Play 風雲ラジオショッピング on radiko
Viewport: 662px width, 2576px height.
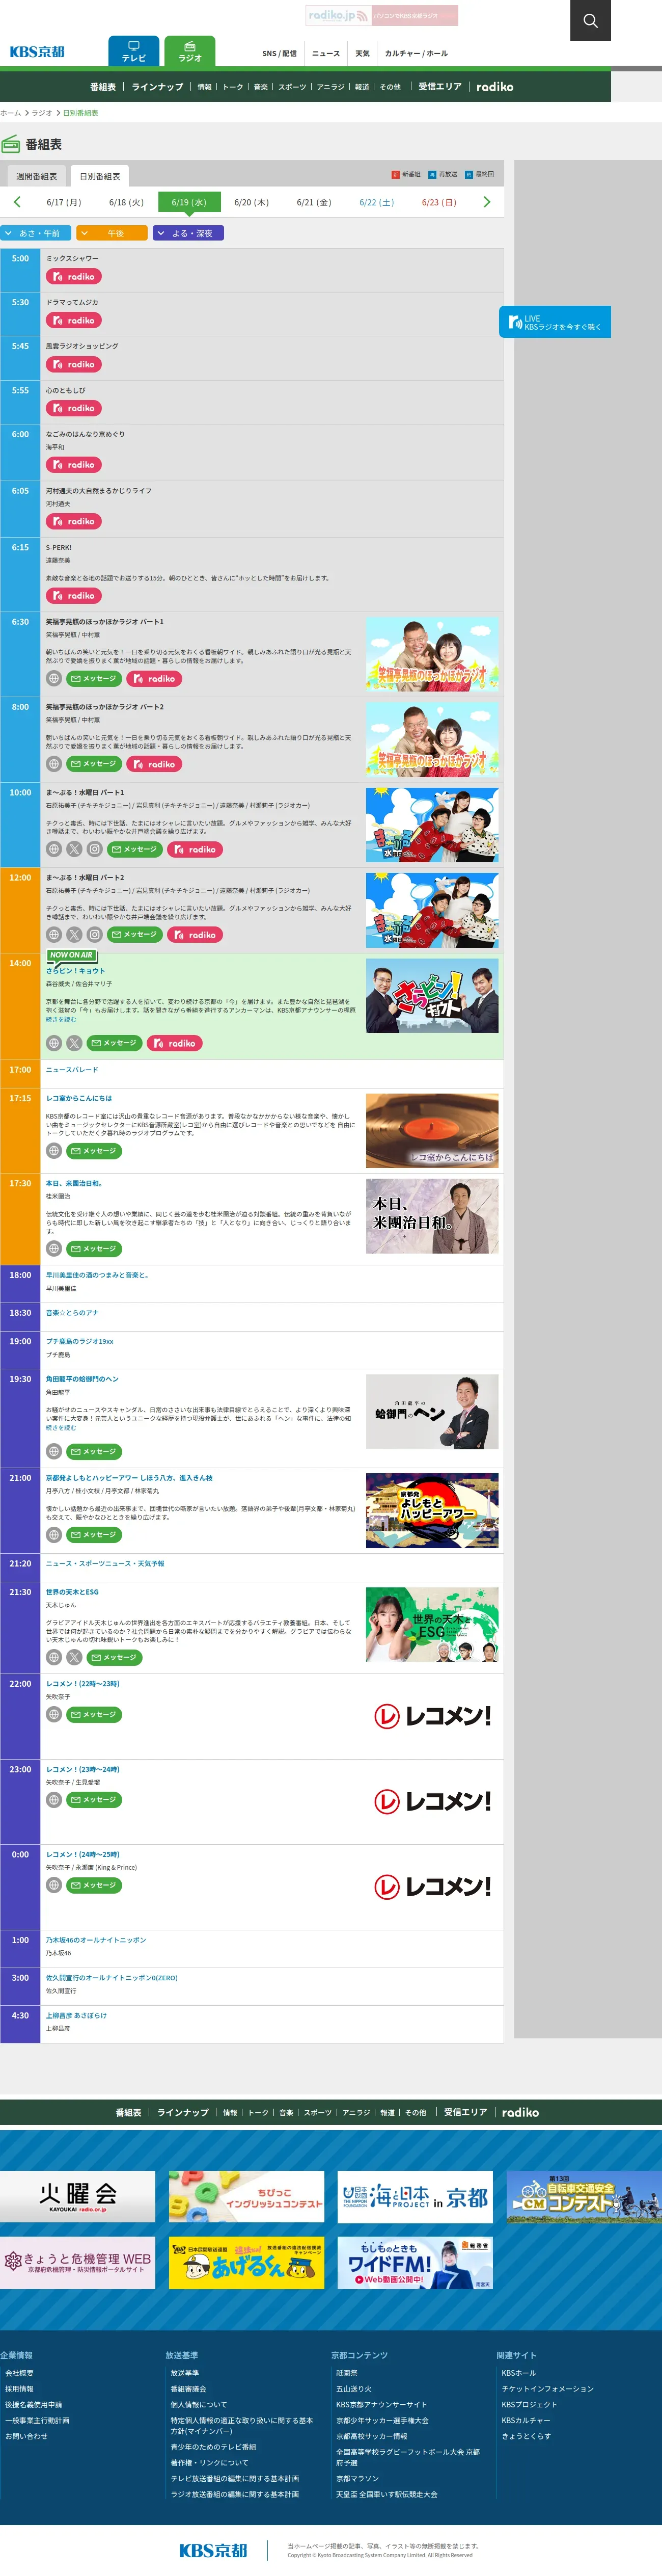click(74, 365)
